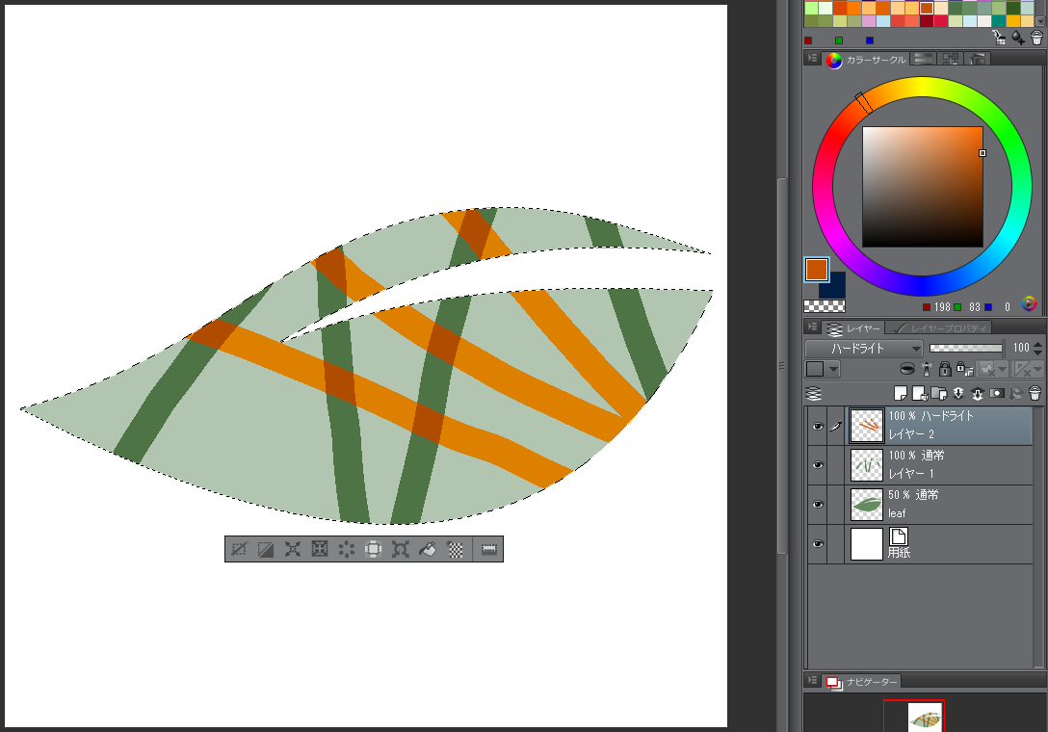This screenshot has height=732, width=1048.
Task: Click color set scroll-down arrow
Action: [1039, 21]
